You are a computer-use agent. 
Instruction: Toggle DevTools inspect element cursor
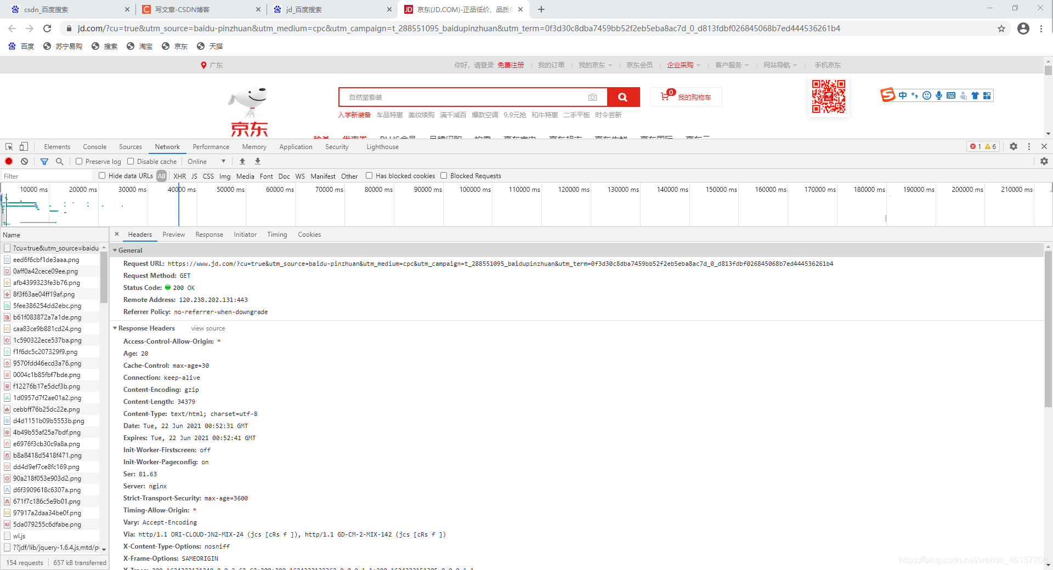[9, 146]
